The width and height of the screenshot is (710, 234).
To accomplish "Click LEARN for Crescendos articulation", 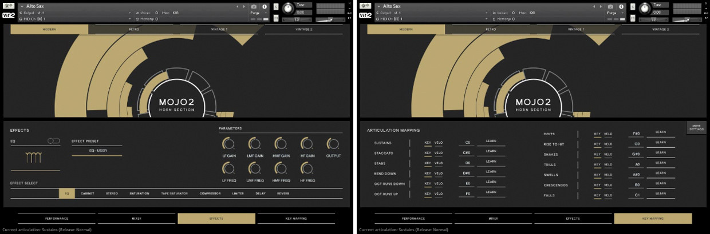I will (660, 184).
